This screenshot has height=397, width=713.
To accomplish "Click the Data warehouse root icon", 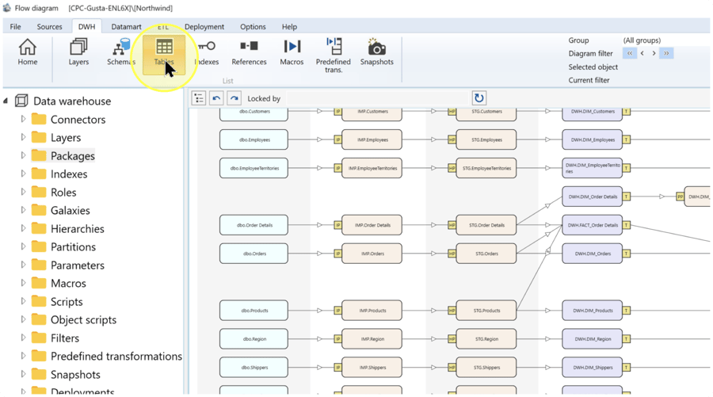I will 21,101.
